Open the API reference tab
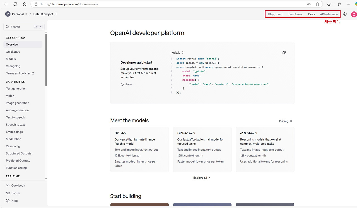Viewport: 357px width, 208px height. point(329,14)
